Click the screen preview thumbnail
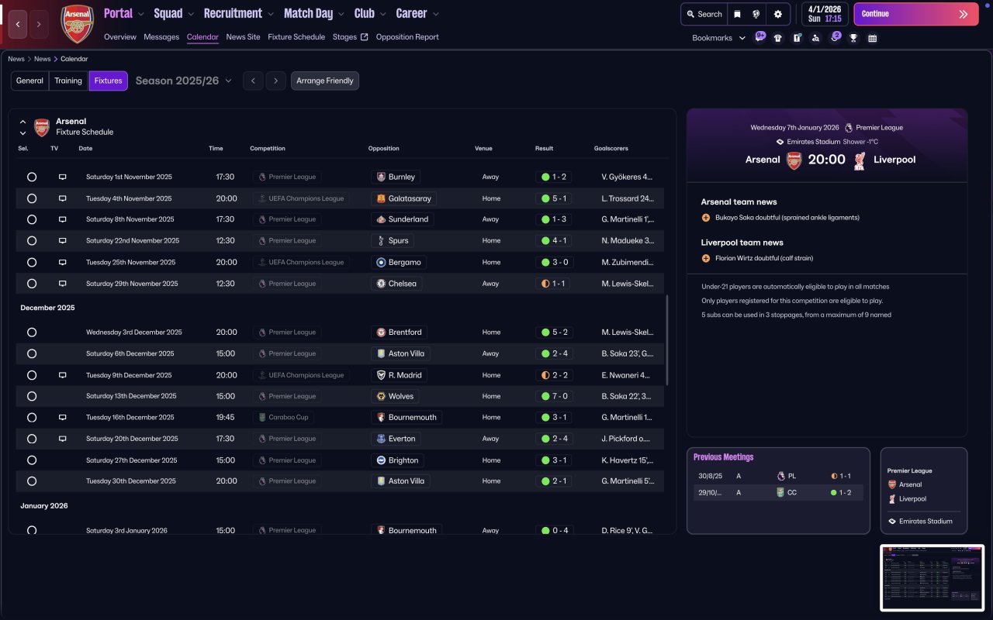The width and height of the screenshot is (993, 620). click(932, 577)
